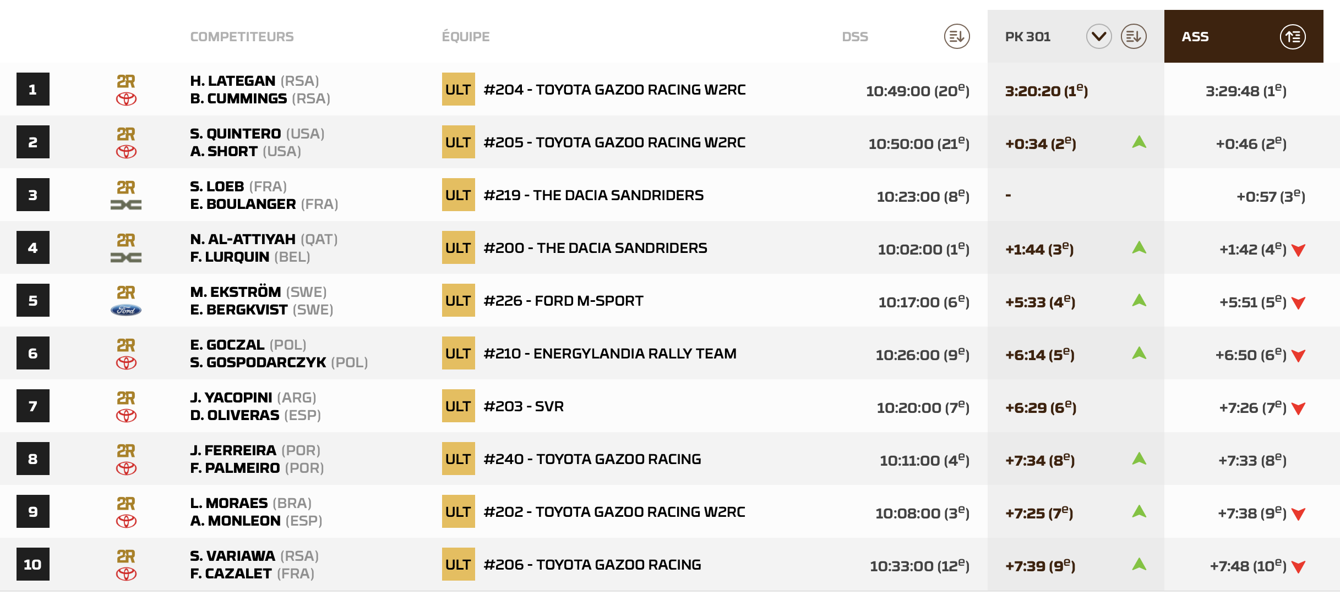Open team #210 - Energylandia Rally Team
Image resolution: width=1340 pixels, height=596 pixels.
tap(609, 354)
